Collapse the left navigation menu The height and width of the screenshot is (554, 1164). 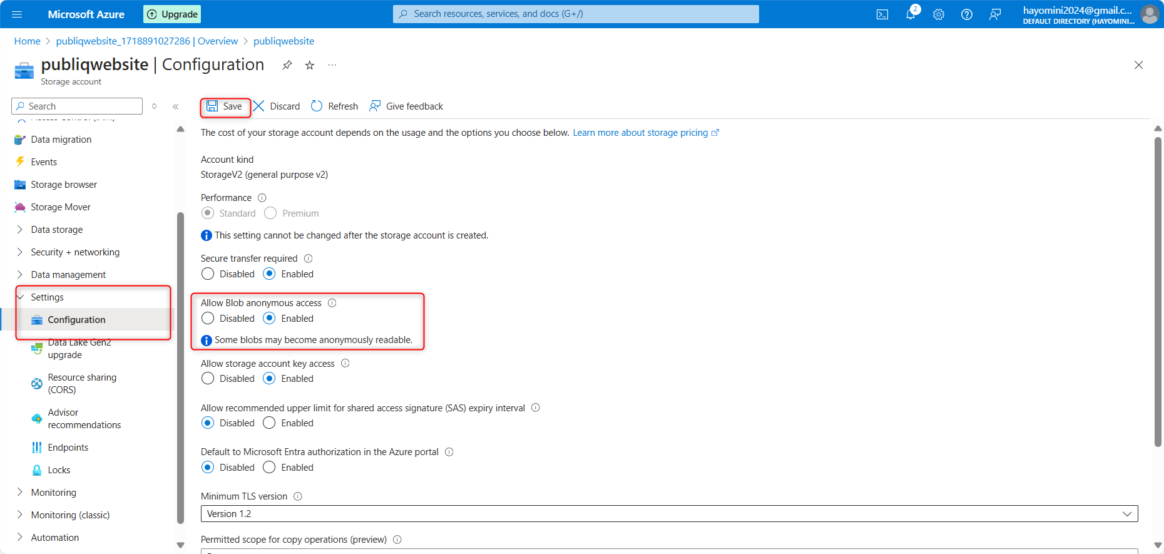tap(176, 106)
